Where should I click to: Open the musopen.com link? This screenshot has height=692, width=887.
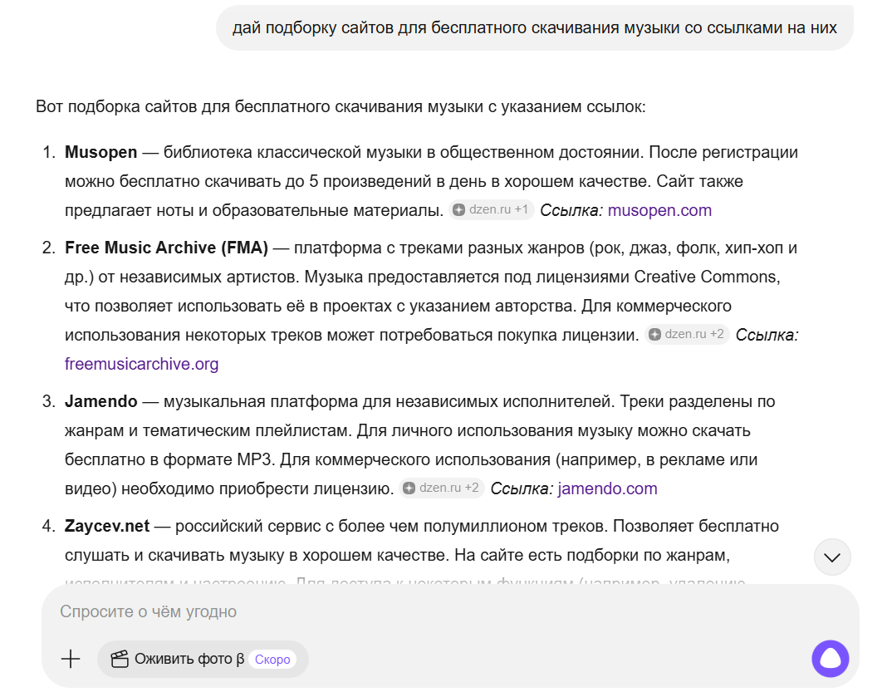(659, 210)
